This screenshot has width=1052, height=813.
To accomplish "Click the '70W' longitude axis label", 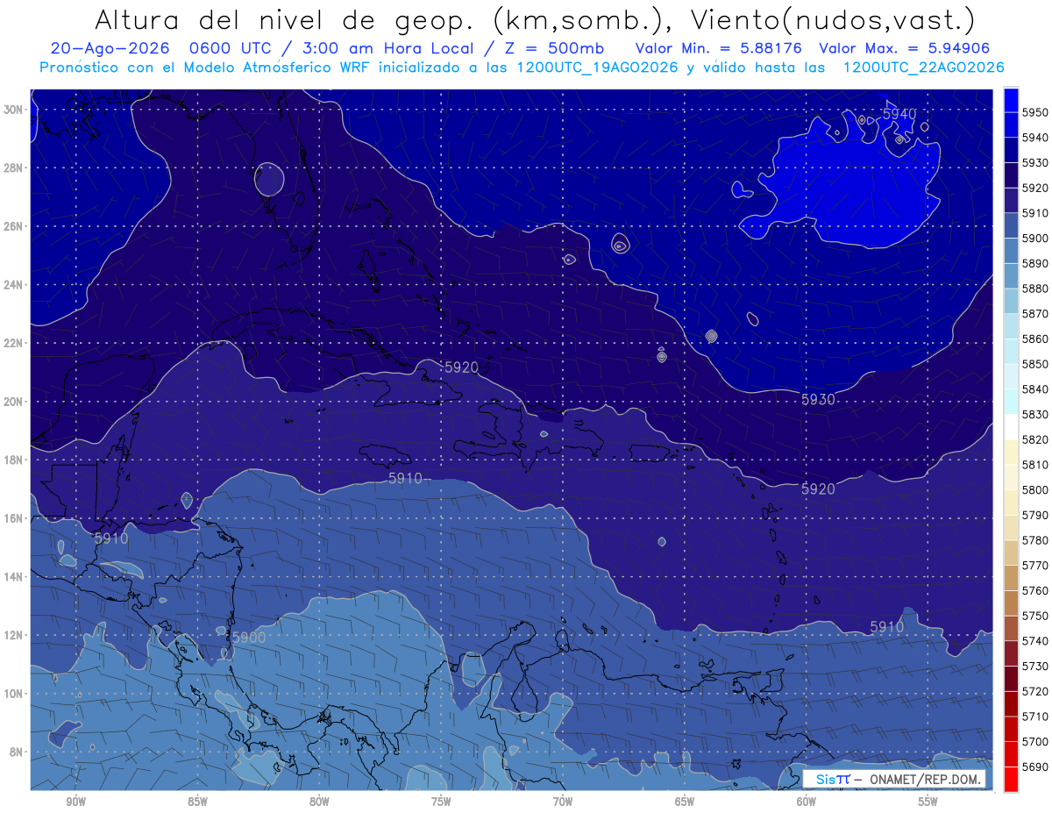I will coord(563,802).
